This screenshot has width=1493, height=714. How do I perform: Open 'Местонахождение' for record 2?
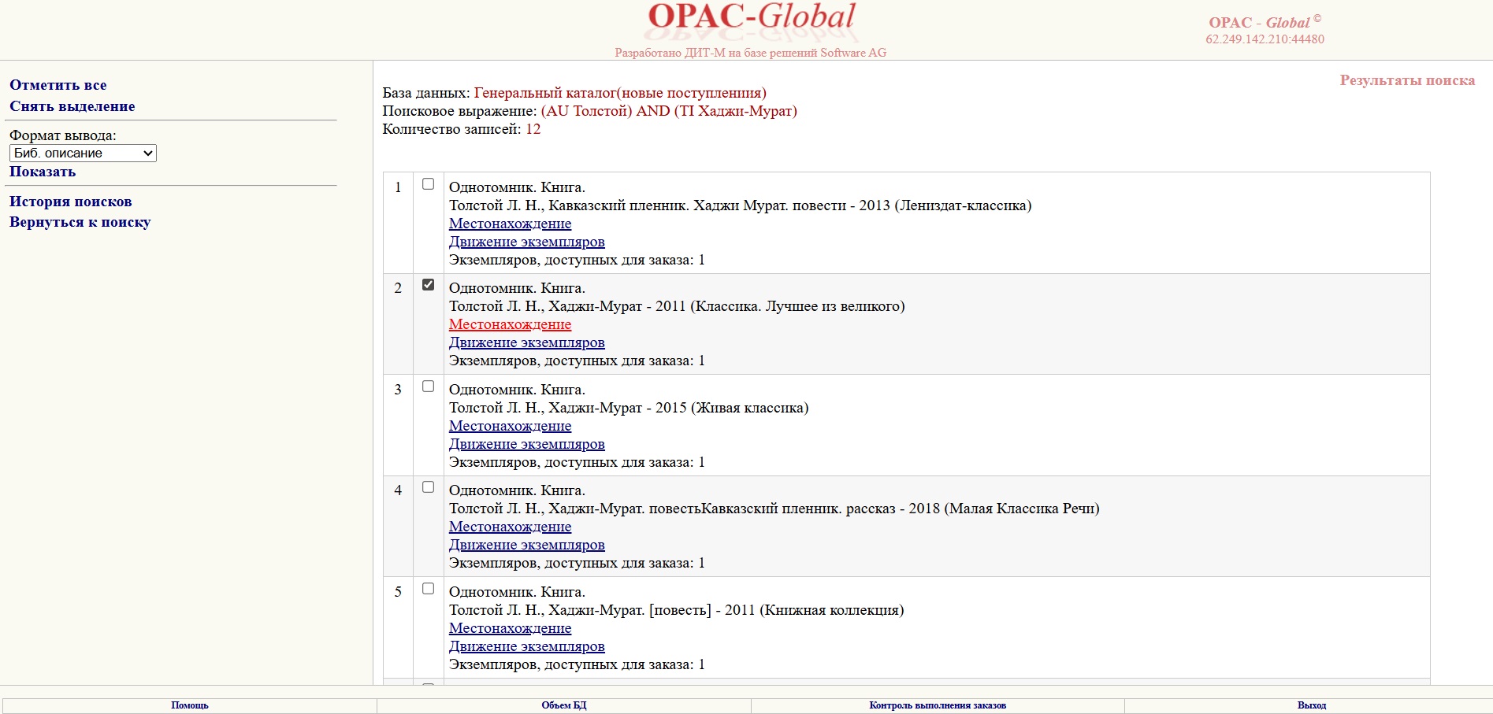[510, 324]
